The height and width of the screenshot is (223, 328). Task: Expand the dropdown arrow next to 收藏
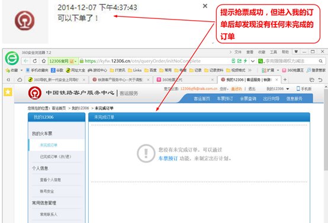pos(21,70)
